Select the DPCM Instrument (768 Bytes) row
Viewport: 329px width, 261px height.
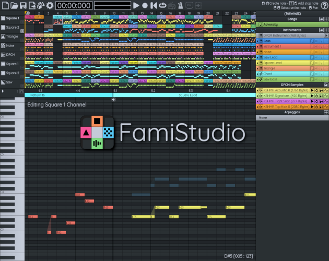292,35
